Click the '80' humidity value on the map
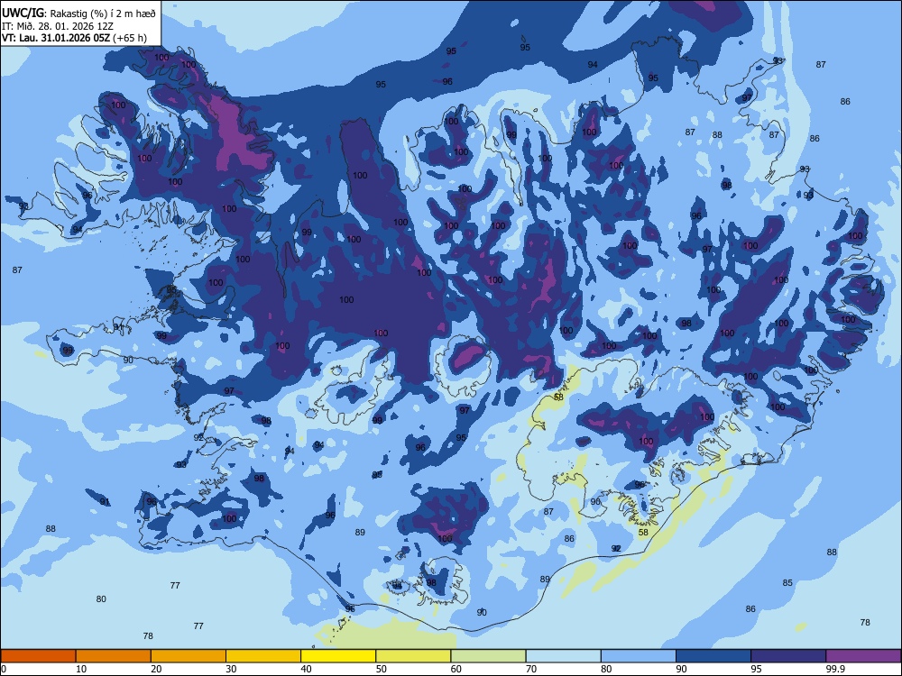 coord(101,599)
